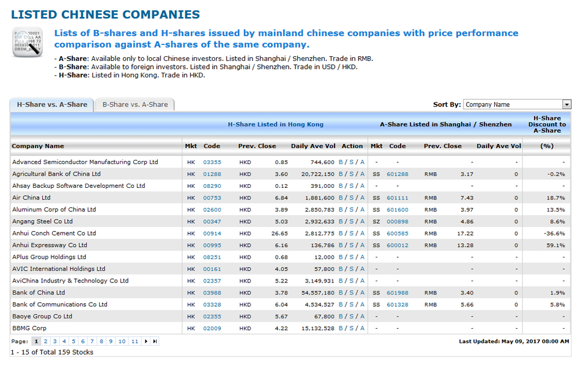Click the H-Share Discount to A-Share header
Screen dimensions: 581x366
pos(547,124)
